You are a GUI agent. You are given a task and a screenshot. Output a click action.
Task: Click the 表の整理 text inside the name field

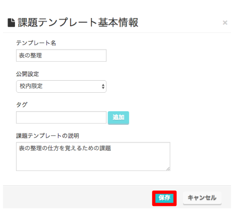click(x=30, y=56)
